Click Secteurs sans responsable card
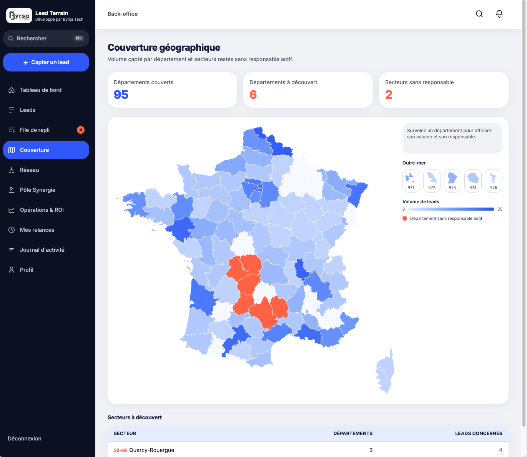The height and width of the screenshot is (457, 527). pyautogui.click(x=444, y=90)
